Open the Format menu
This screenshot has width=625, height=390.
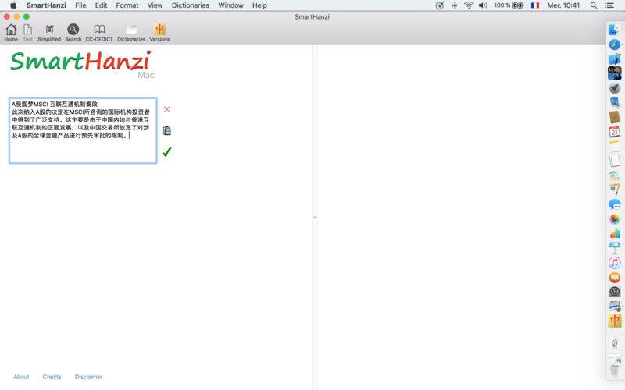[127, 5]
